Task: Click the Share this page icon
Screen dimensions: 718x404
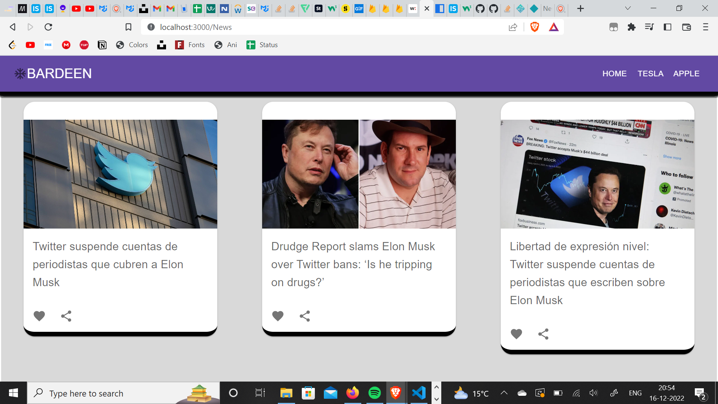Action: coord(513,27)
